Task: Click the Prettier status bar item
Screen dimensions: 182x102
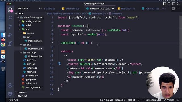Action: pyautogui.click(x=169, y=100)
